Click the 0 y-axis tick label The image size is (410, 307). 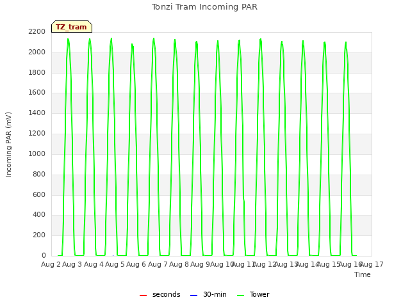(44, 255)
